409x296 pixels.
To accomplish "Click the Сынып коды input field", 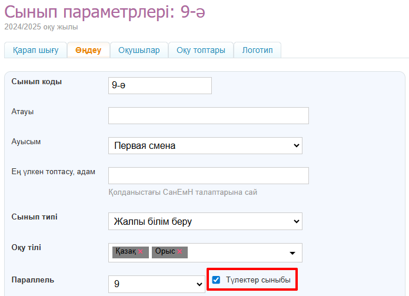I will click(x=159, y=85).
